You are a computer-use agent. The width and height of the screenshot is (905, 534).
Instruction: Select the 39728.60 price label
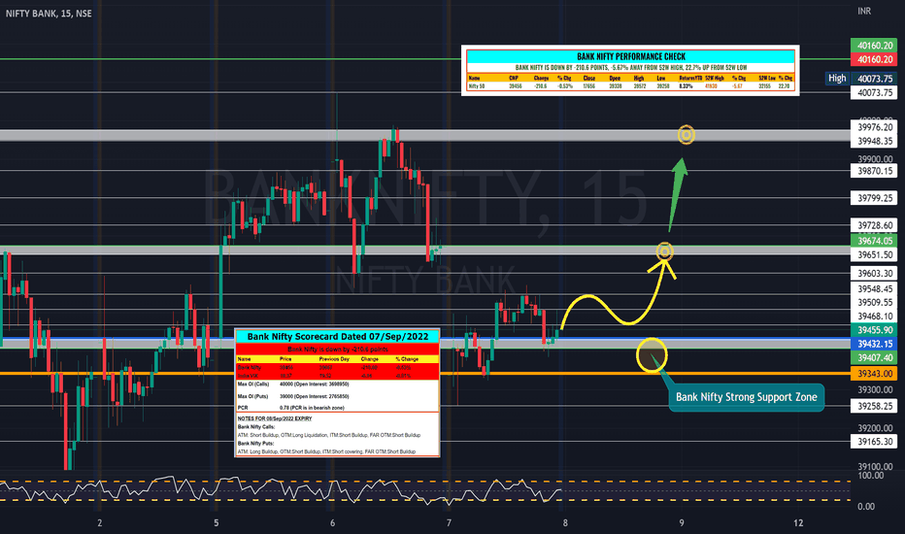tap(874, 225)
